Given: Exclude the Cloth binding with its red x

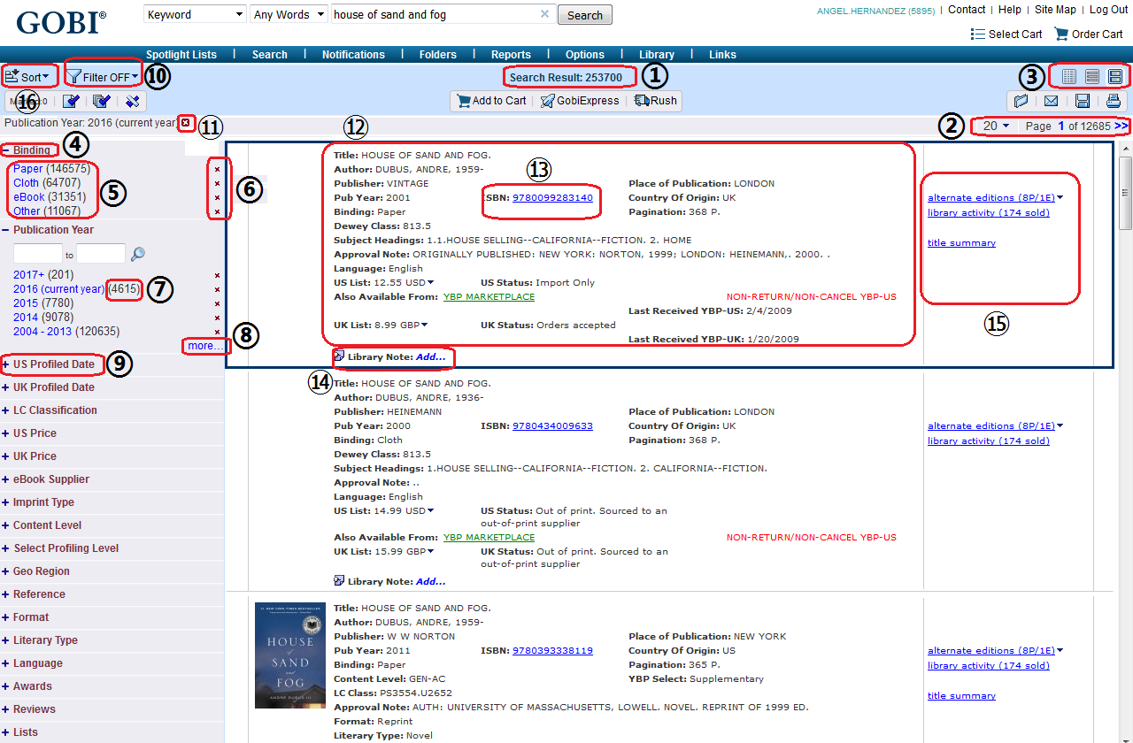Looking at the screenshot, I should point(217,183).
